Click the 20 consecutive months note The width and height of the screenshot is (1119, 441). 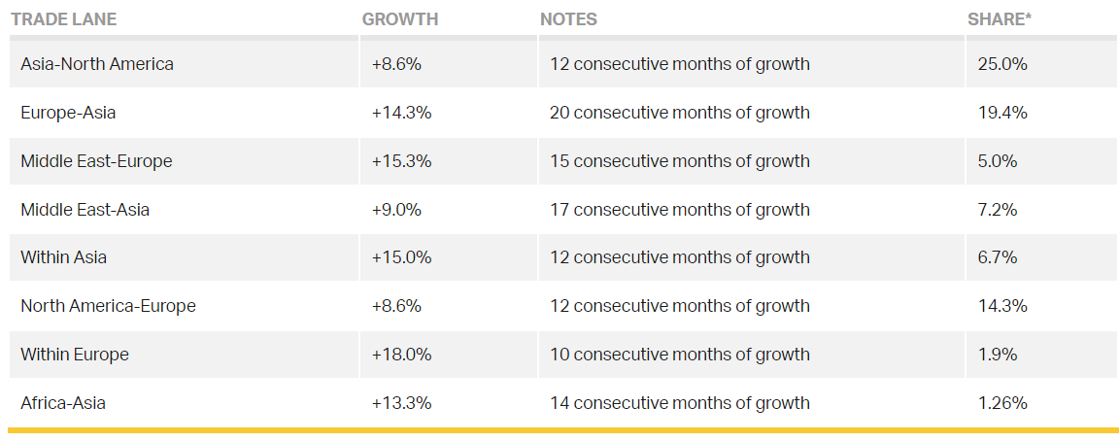679,113
